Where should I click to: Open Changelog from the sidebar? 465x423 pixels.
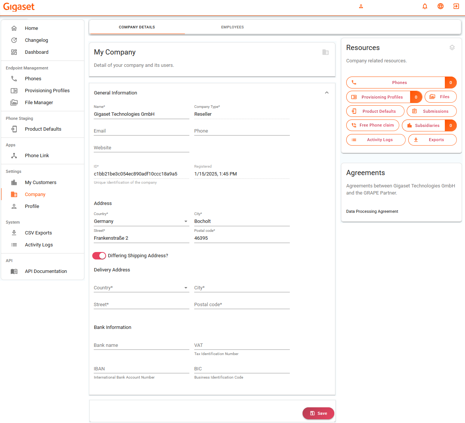tap(43, 40)
